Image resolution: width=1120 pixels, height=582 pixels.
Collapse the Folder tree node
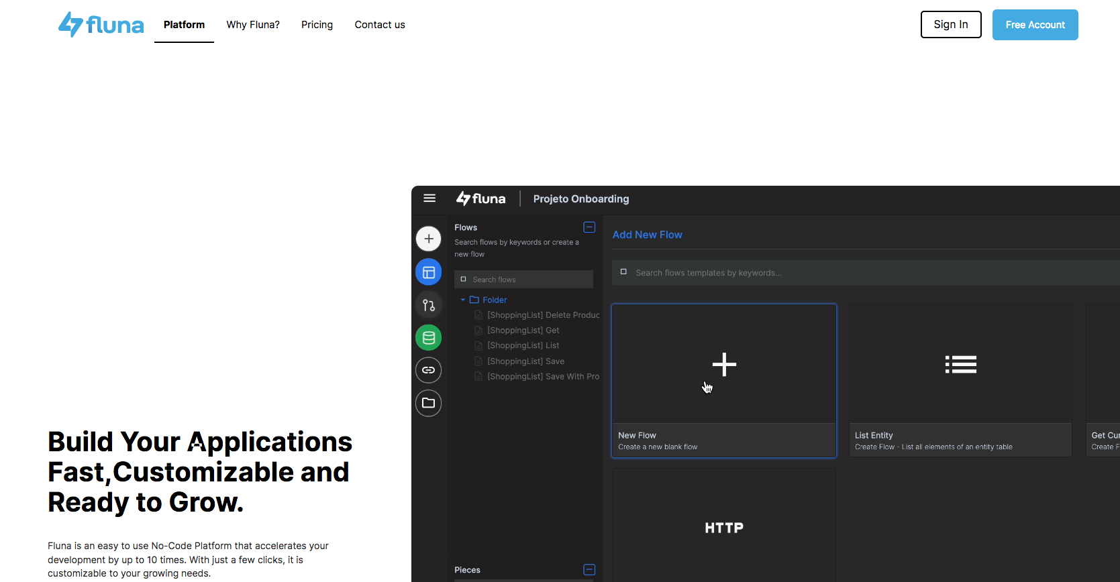point(463,300)
